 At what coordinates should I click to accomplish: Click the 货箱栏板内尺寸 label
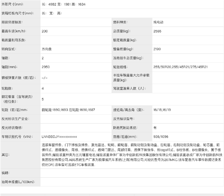point(18,13)
